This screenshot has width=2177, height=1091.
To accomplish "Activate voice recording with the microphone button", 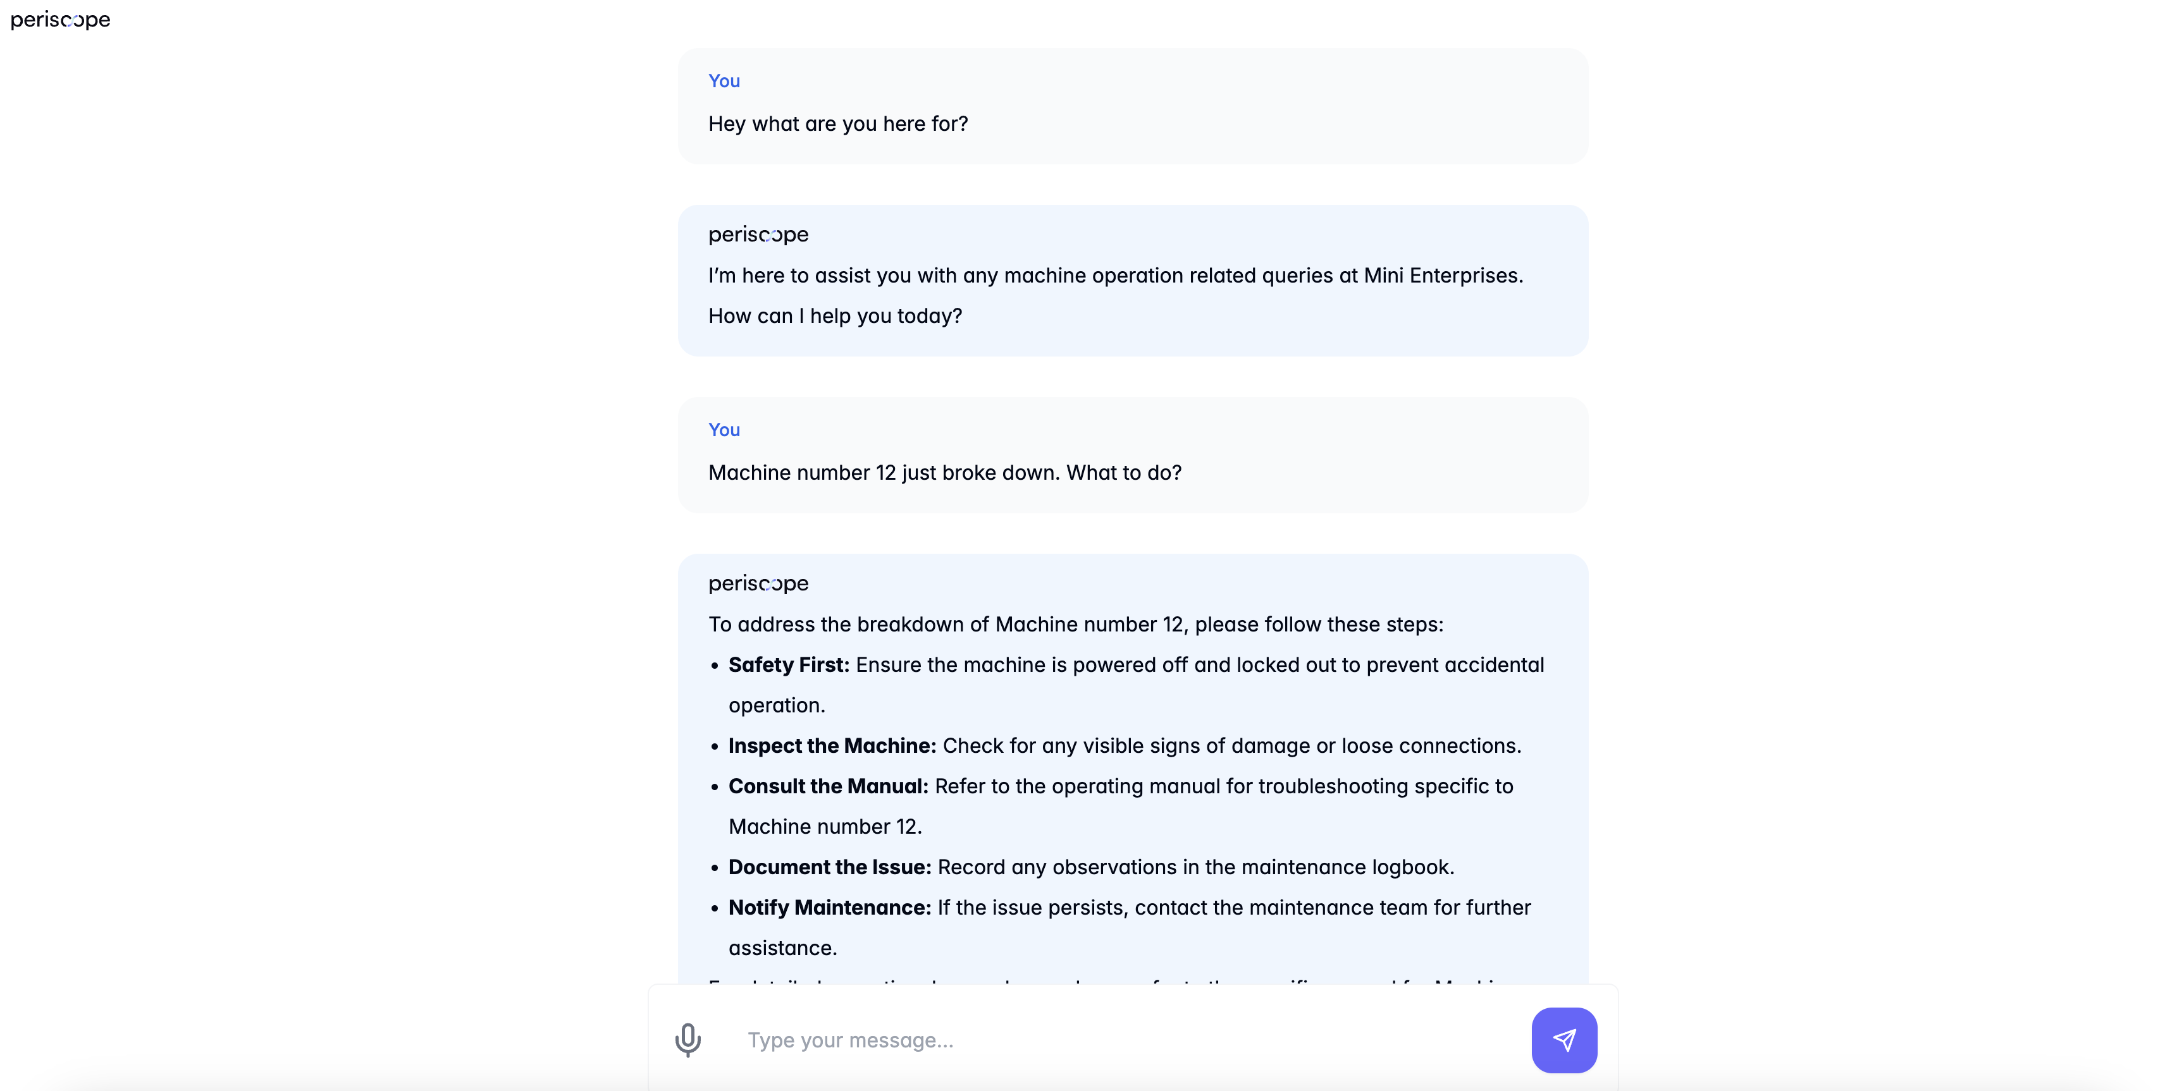I will pos(688,1040).
